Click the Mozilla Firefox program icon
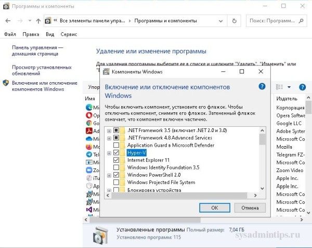 [89, 147]
